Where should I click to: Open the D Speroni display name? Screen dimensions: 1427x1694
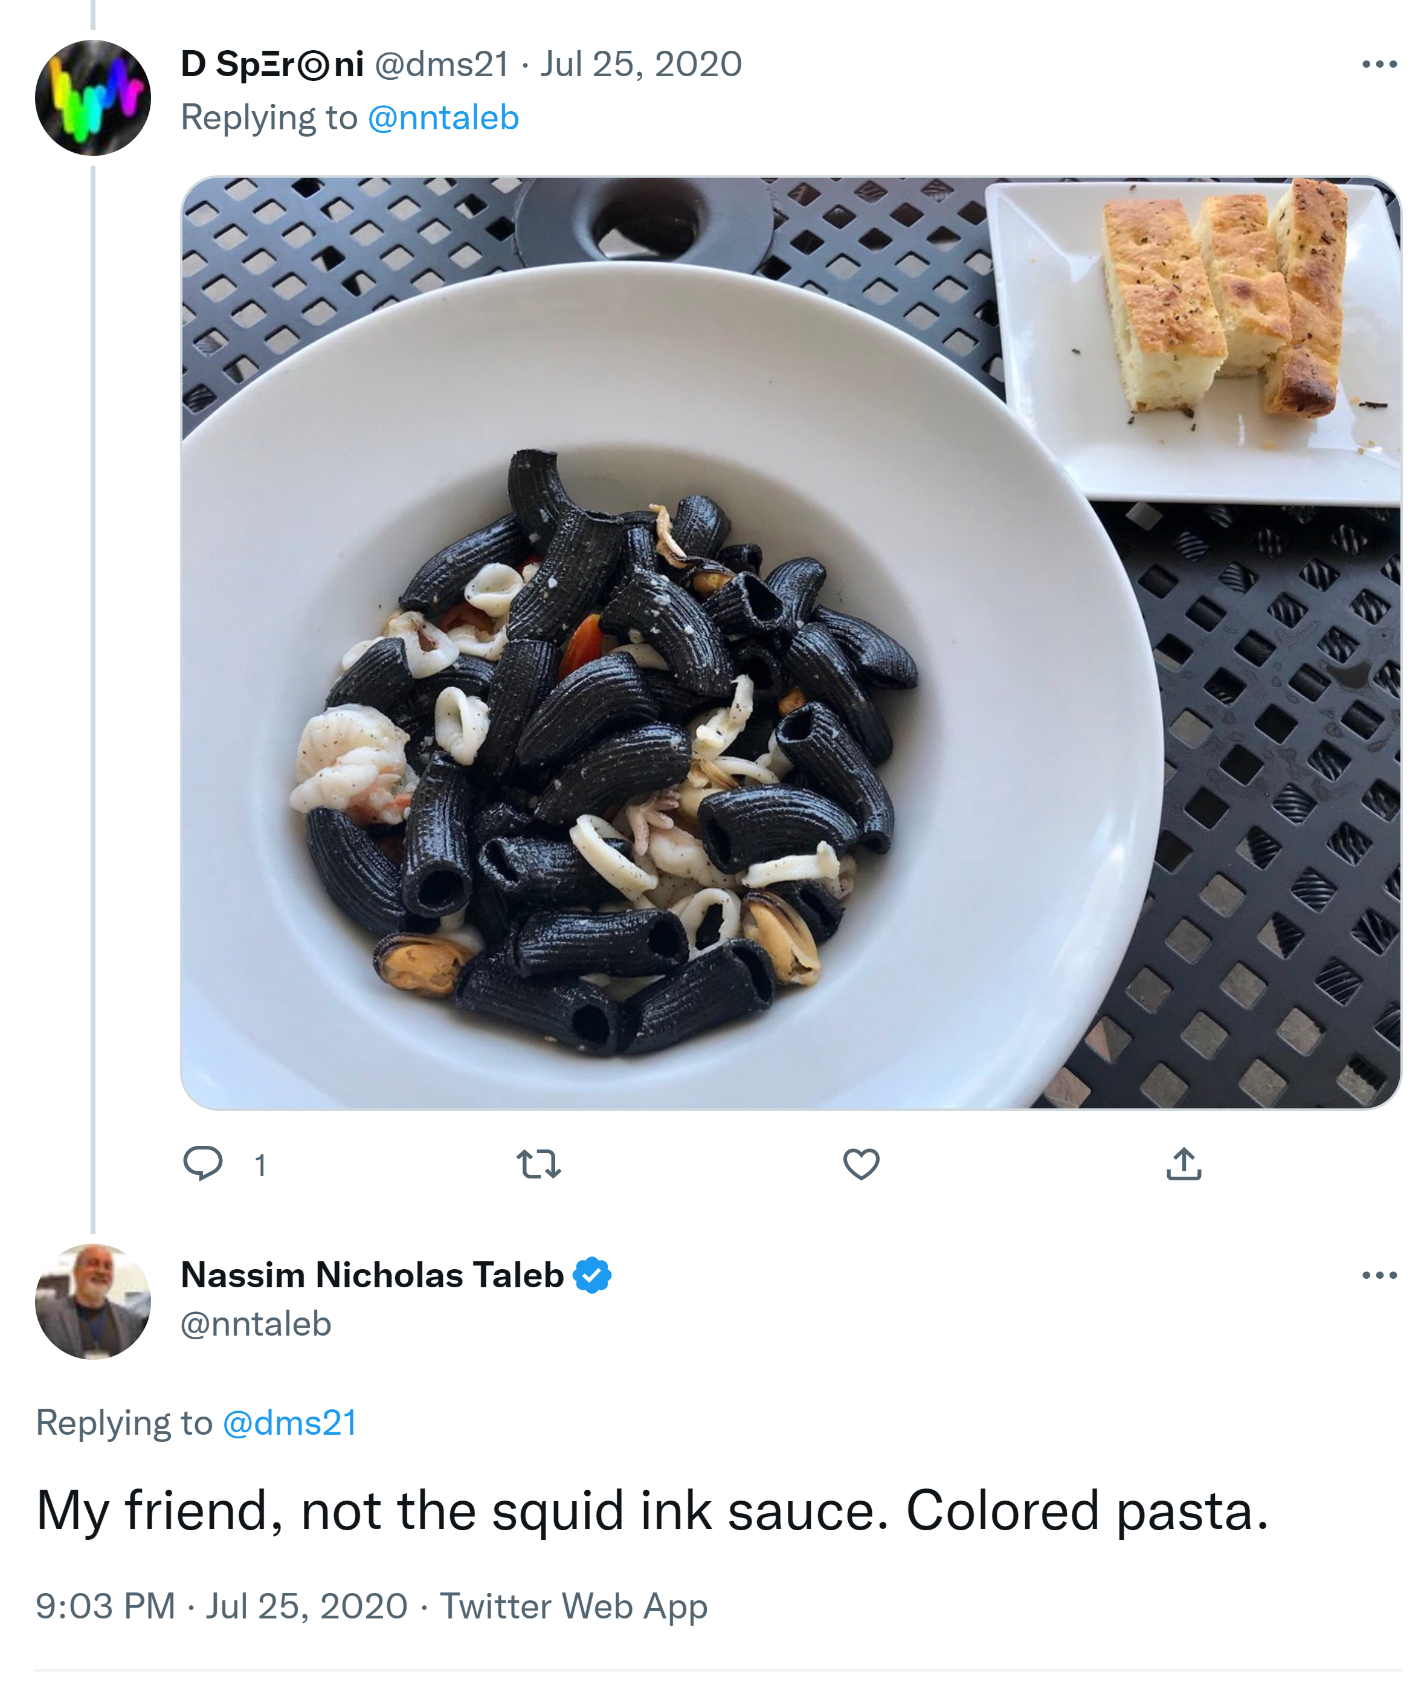tap(272, 65)
